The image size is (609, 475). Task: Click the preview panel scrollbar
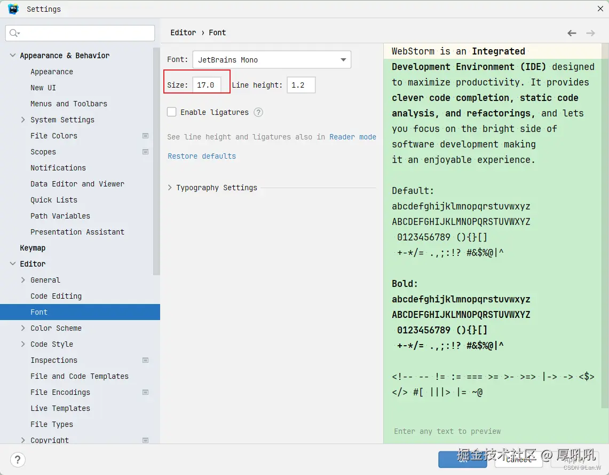[605, 225]
